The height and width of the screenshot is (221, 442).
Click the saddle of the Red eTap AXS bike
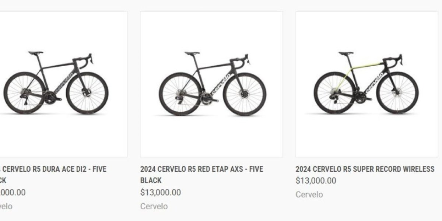tap(192, 53)
